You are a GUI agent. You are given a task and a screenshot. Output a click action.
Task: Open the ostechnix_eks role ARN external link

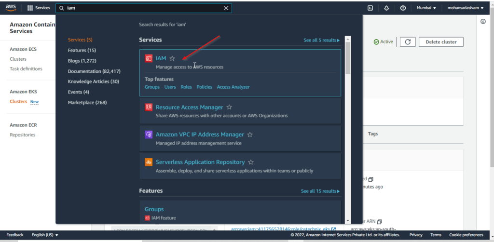pos(283,229)
